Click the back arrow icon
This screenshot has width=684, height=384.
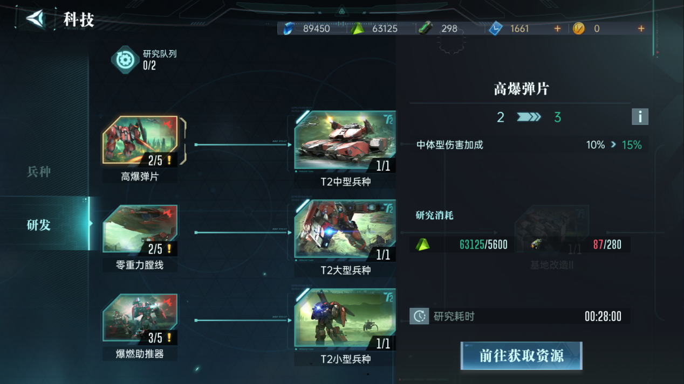point(36,19)
